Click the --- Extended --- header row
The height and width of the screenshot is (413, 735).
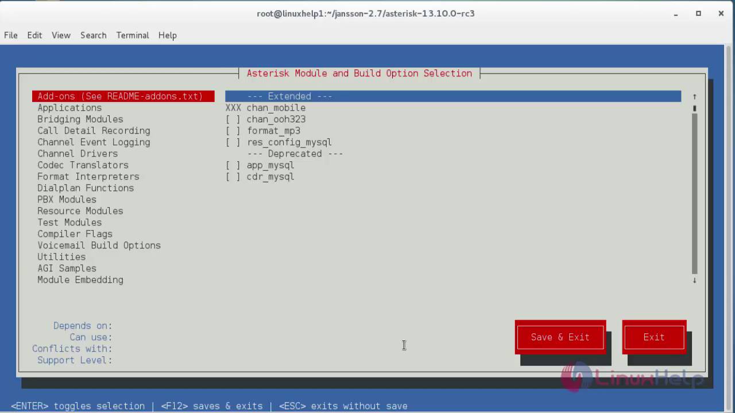[x=453, y=96]
